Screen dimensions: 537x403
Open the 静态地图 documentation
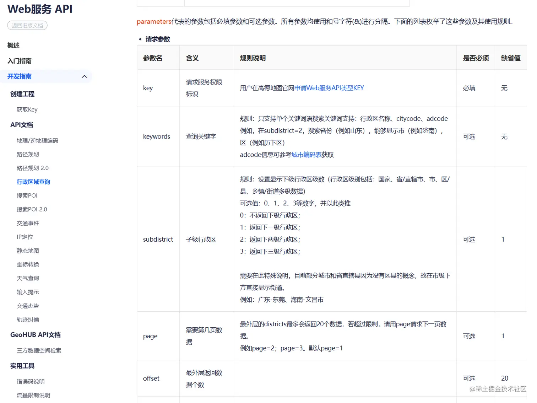(x=28, y=251)
